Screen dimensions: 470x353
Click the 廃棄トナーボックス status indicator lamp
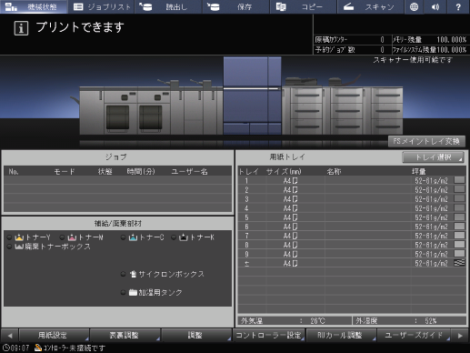click(x=9, y=247)
